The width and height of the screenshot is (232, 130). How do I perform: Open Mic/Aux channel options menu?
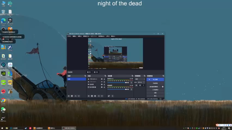131,83
